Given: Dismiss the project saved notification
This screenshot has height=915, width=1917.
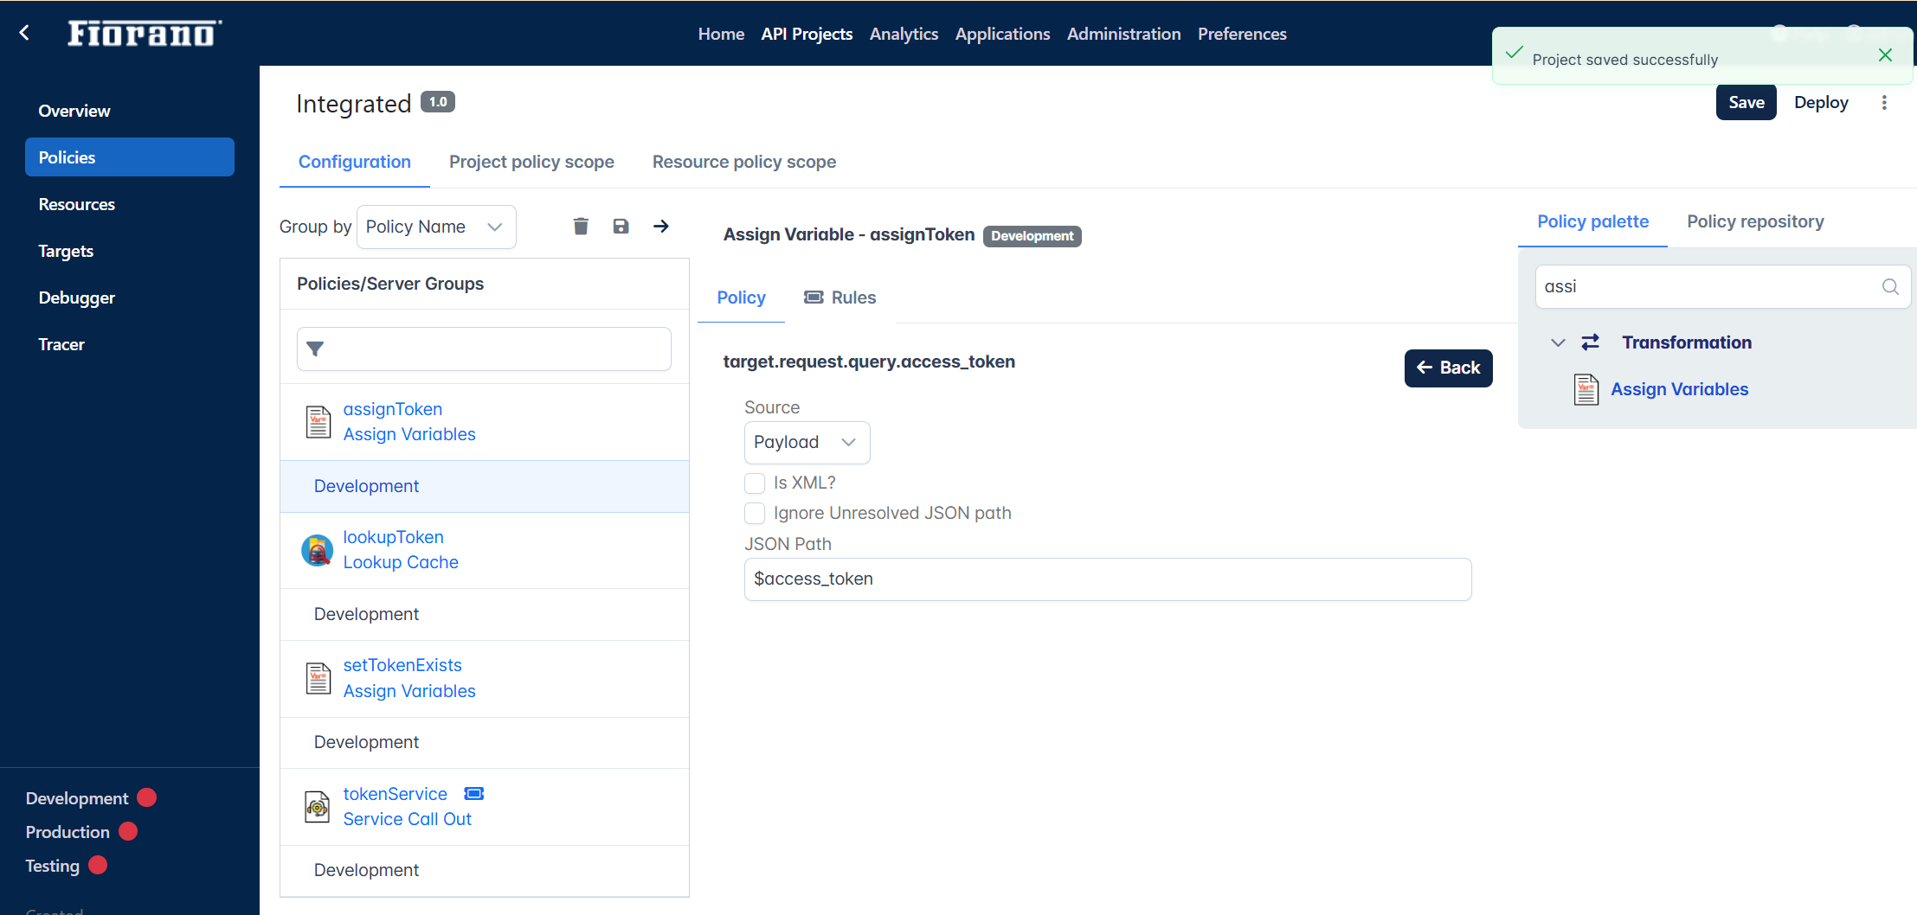Looking at the screenshot, I should click(x=1885, y=55).
